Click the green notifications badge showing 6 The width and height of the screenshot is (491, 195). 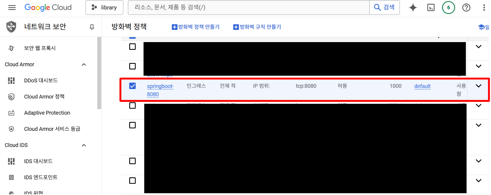pyautogui.click(x=449, y=7)
